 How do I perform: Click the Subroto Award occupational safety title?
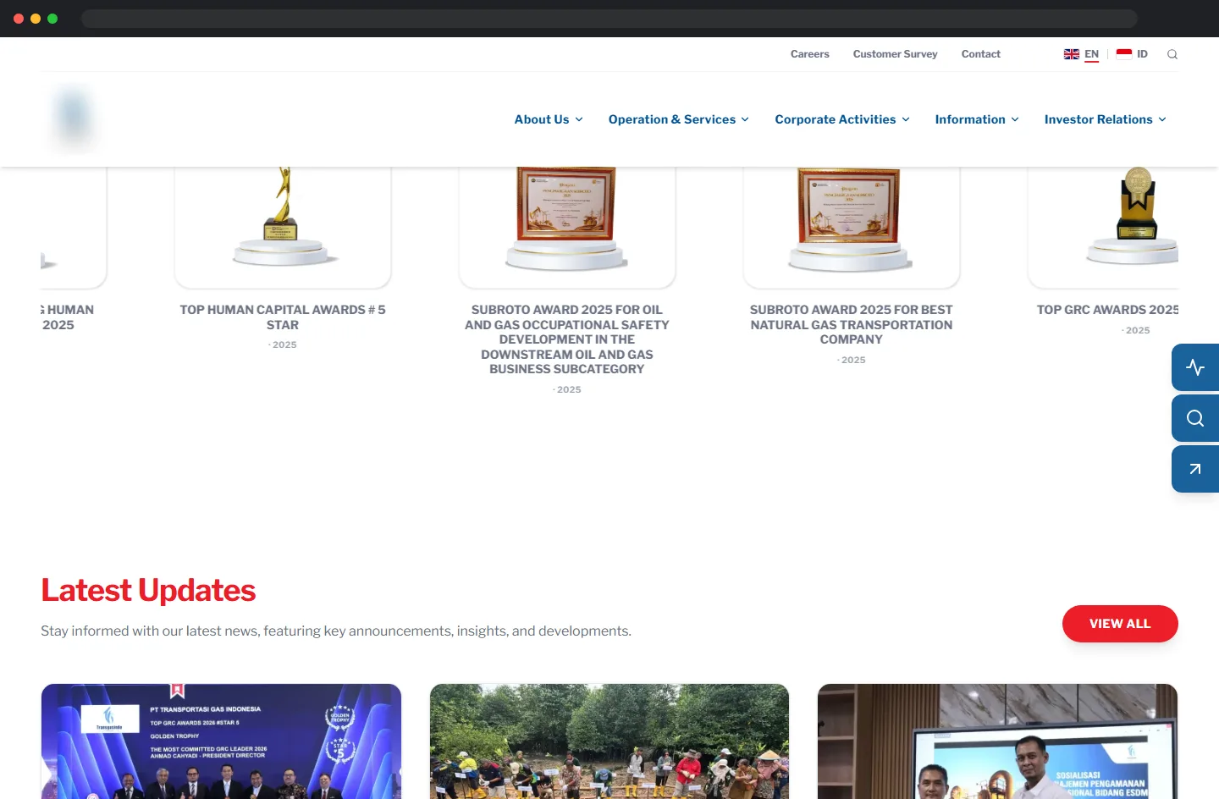pyautogui.click(x=567, y=339)
